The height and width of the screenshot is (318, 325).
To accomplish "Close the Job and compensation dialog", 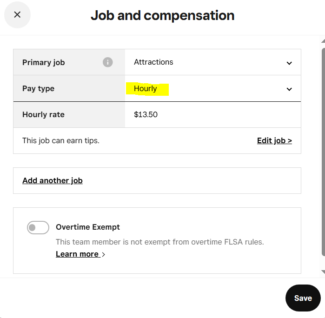I will 17,15.
